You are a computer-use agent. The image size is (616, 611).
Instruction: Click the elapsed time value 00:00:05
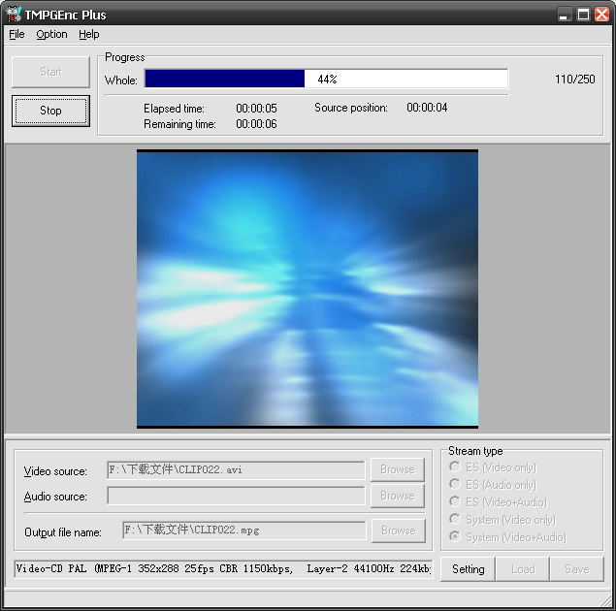click(256, 109)
